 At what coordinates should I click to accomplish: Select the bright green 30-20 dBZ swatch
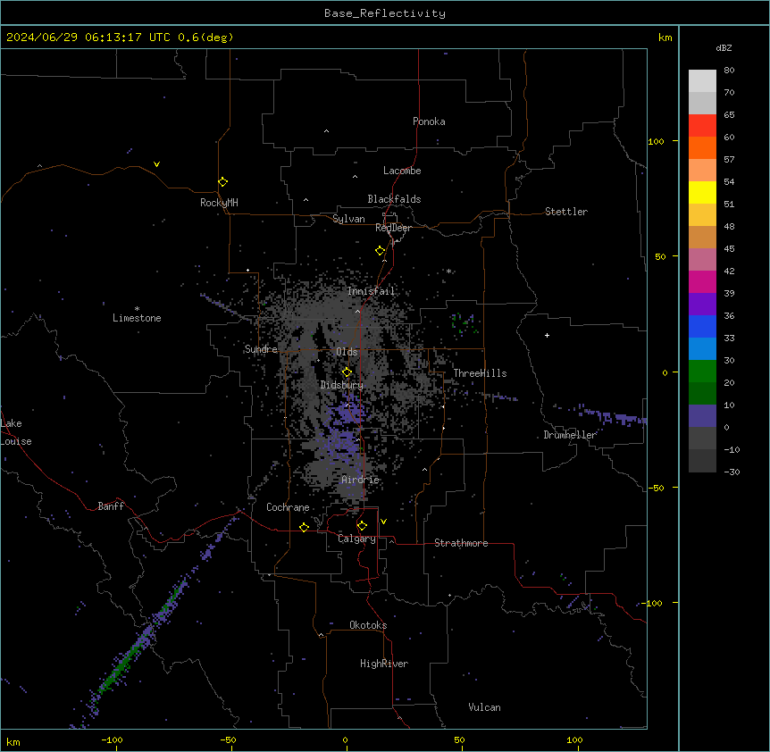click(702, 372)
